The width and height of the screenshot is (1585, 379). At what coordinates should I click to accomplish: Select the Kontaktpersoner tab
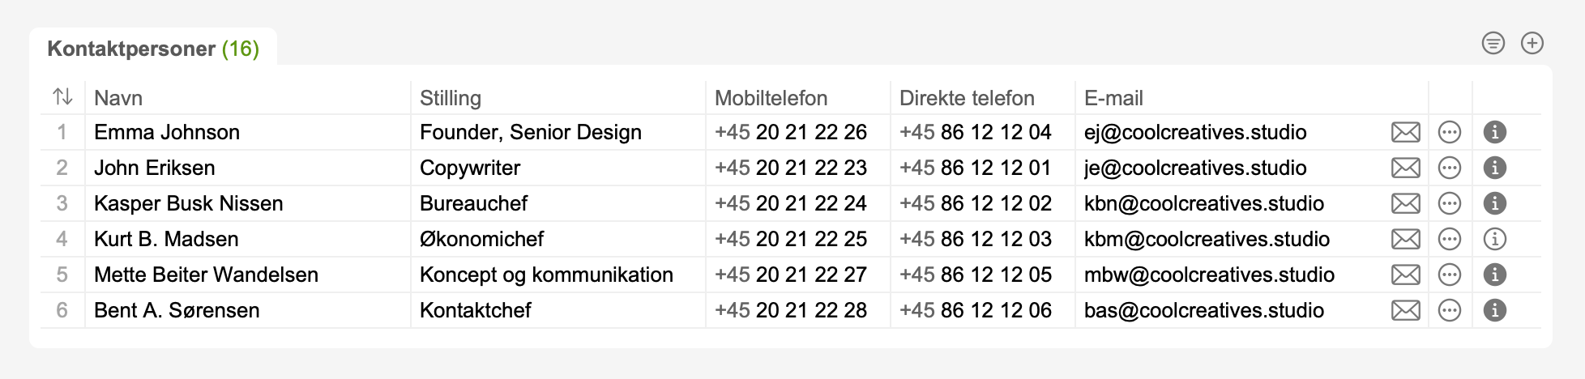153,49
